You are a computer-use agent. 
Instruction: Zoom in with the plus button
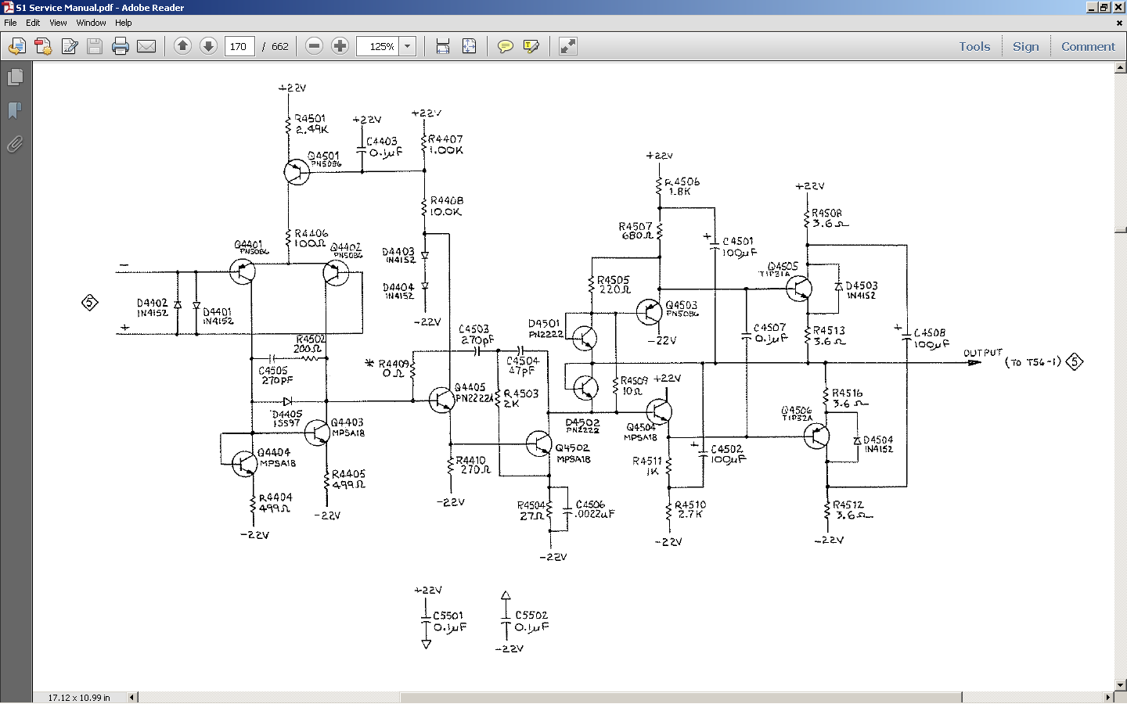pos(340,46)
